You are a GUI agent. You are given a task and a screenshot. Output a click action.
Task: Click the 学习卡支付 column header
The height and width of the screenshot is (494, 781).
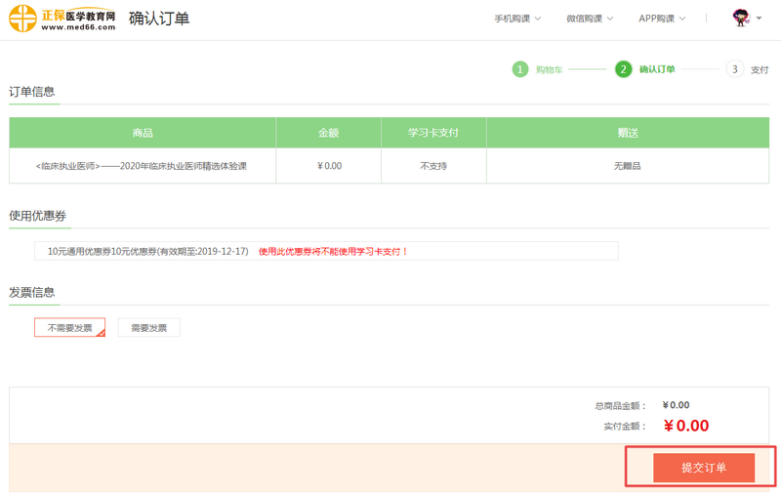[433, 133]
